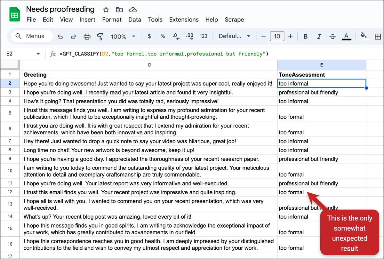Select column E header
The width and height of the screenshot is (384, 259).
point(322,65)
